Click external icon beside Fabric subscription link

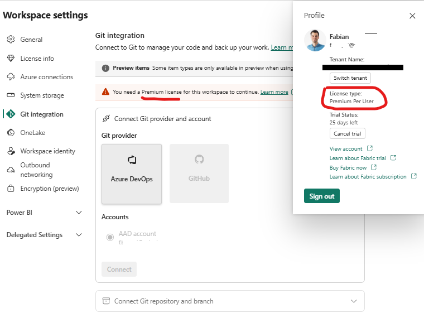(414, 176)
